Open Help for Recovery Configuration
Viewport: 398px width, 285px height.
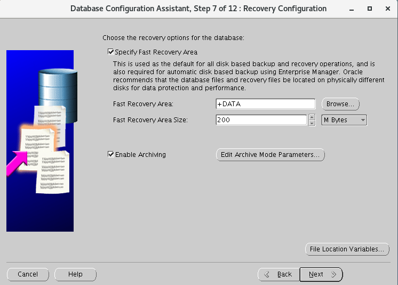[x=75, y=274]
